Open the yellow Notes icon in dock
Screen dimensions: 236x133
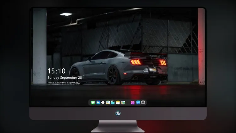pyautogui.click(x=118, y=102)
